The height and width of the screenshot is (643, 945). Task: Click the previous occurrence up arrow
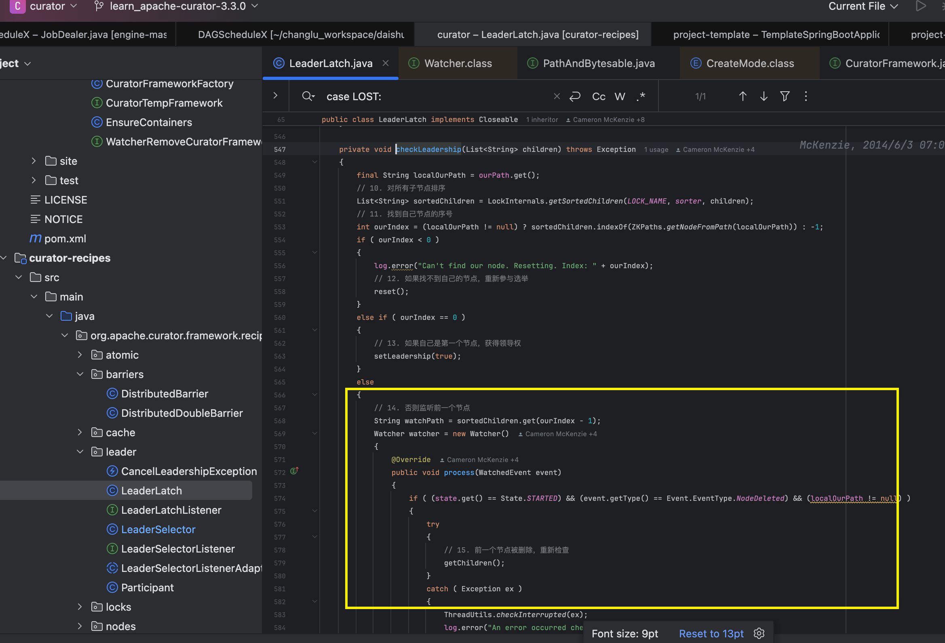(x=742, y=96)
